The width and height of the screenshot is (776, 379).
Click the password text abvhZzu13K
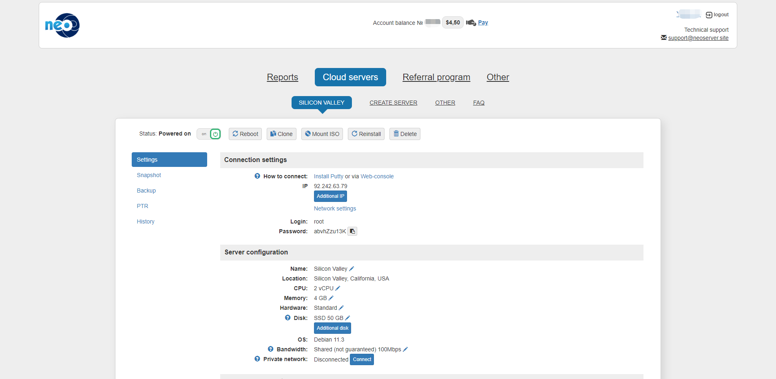[x=330, y=231]
